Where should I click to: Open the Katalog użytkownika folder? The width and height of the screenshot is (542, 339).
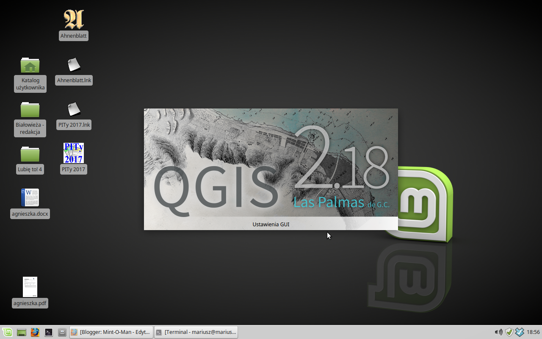pyautogui.click(x=30, y=66)
